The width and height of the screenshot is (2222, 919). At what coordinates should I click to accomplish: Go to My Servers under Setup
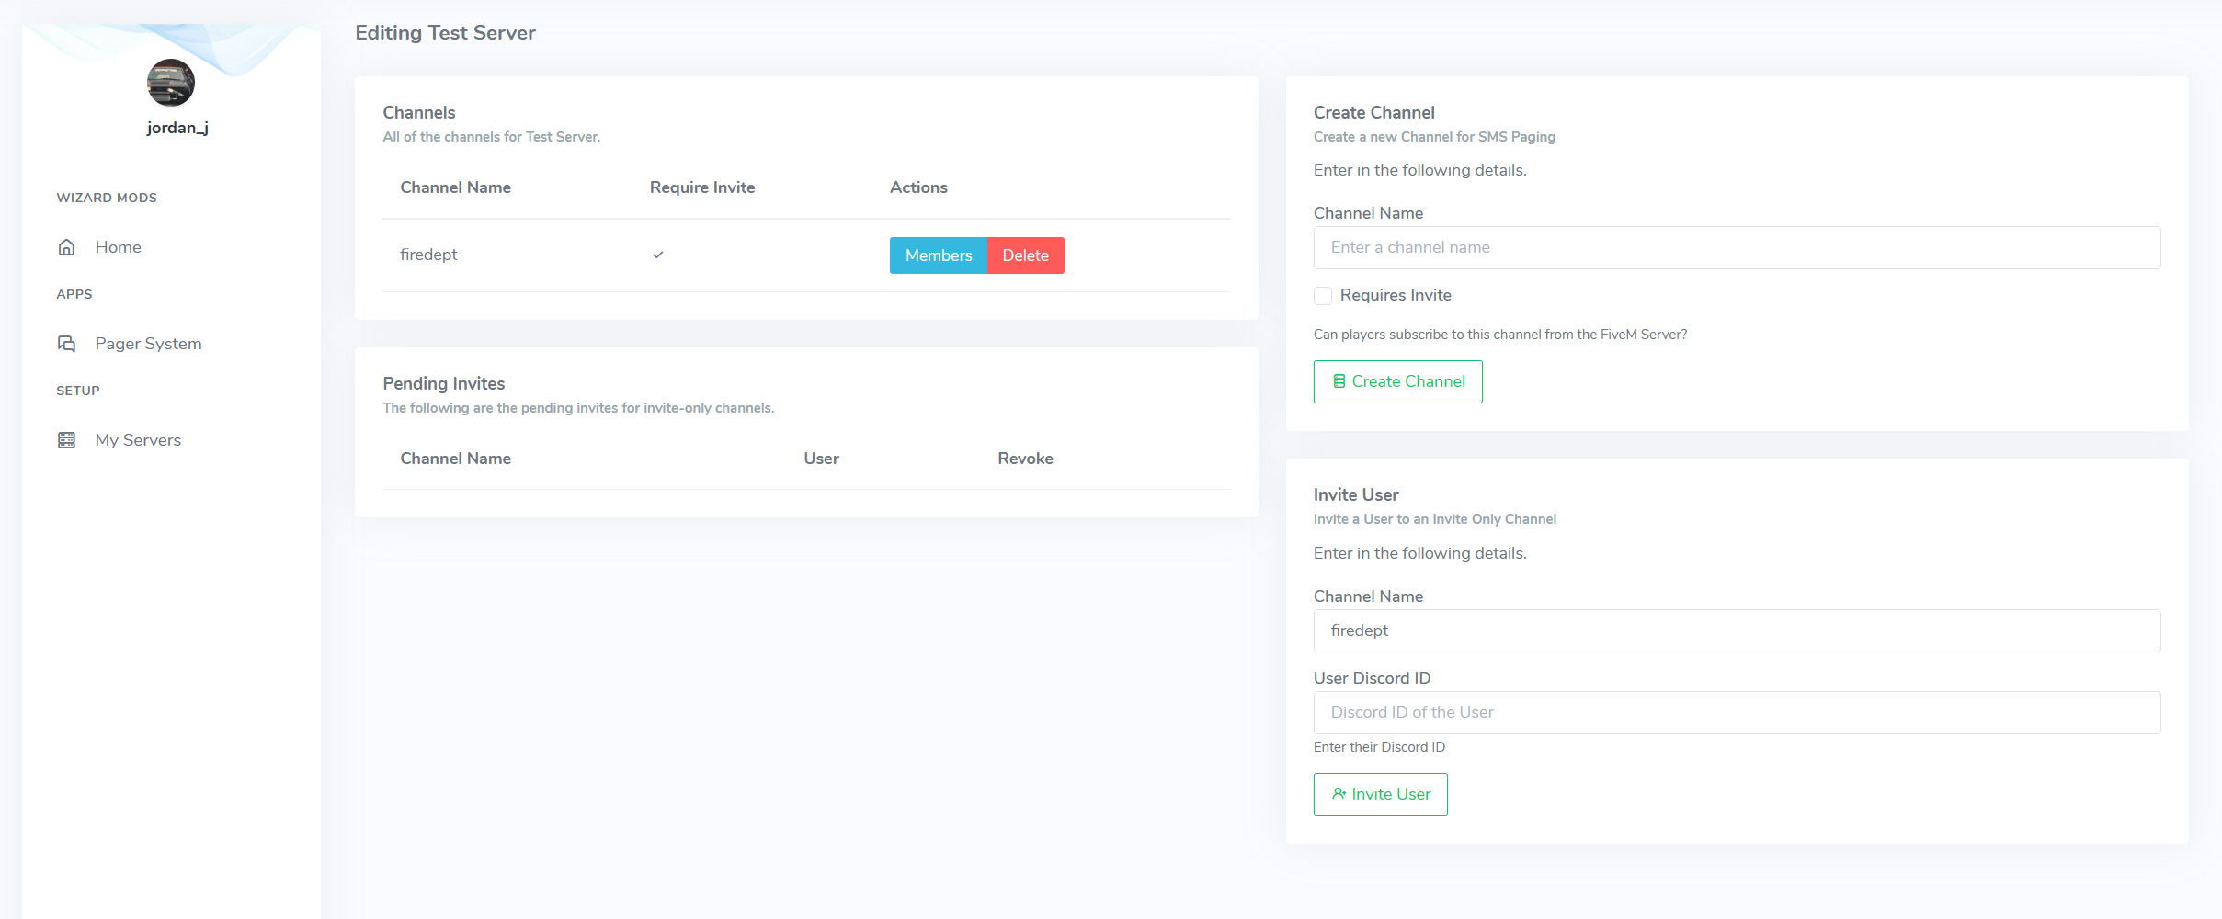tap(138, 439)
